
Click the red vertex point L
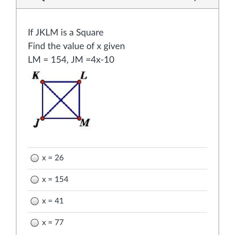pos(79,82)
